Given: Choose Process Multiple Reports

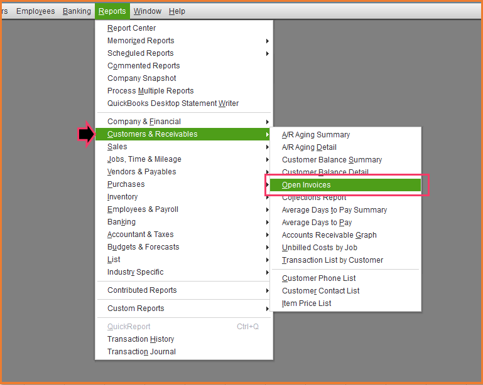Looking at the screenshot, I should point(184,91).
